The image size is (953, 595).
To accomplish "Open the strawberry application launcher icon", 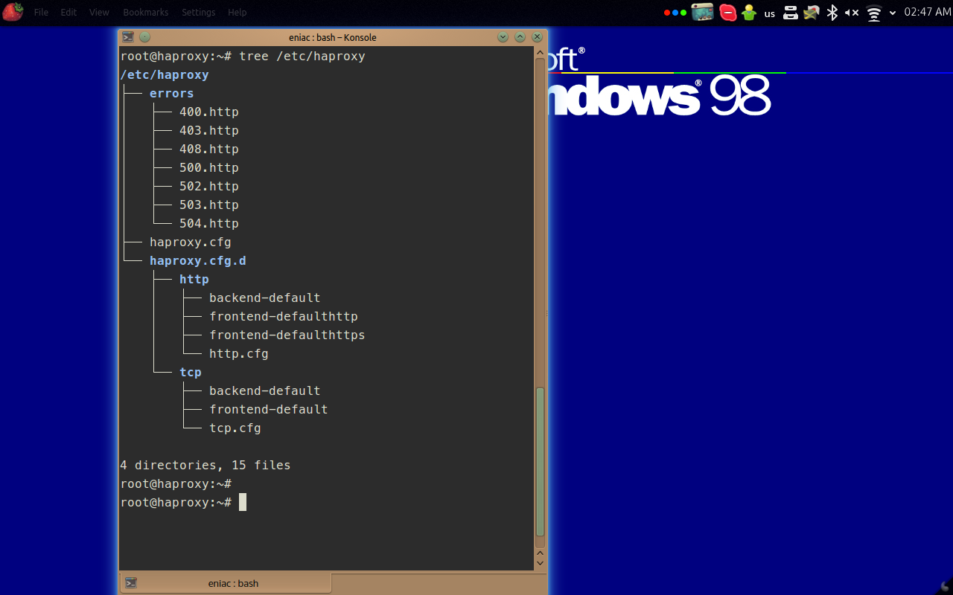I will tap(13, 12).
